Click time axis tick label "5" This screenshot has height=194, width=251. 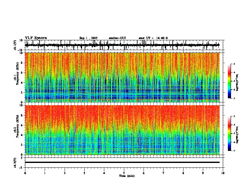coord(124,173)
